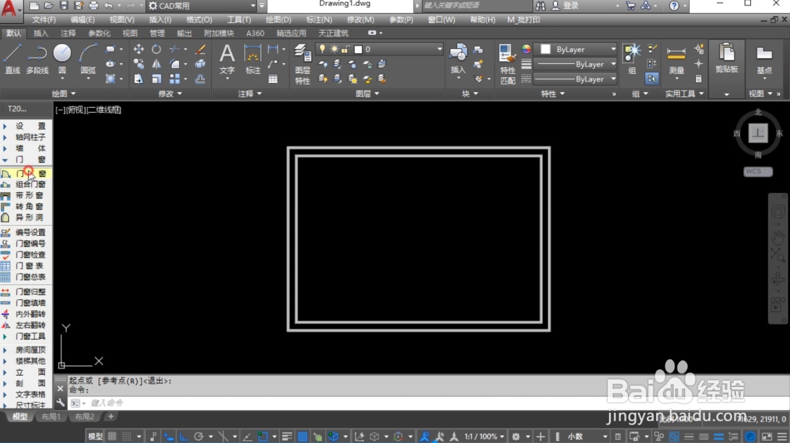Select the 异形洞 tool
Image resolution: width=790 pixels, height=443 pixels.
[x=26, y=217]
